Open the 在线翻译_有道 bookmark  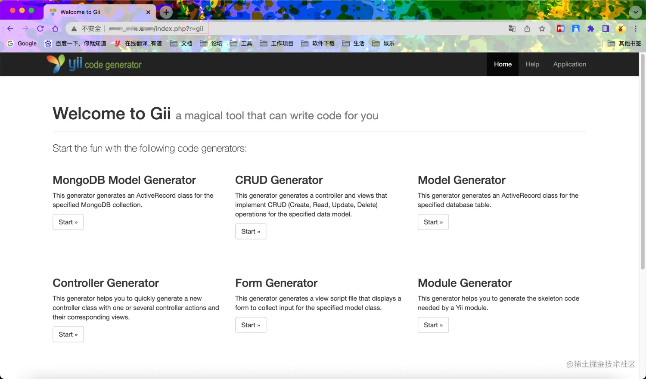(138, 43)
